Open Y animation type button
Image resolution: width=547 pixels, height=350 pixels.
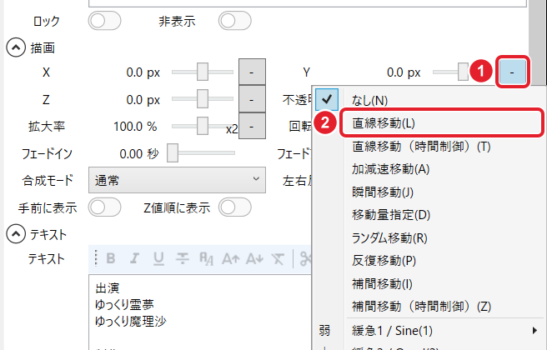[x=513, y=72]
